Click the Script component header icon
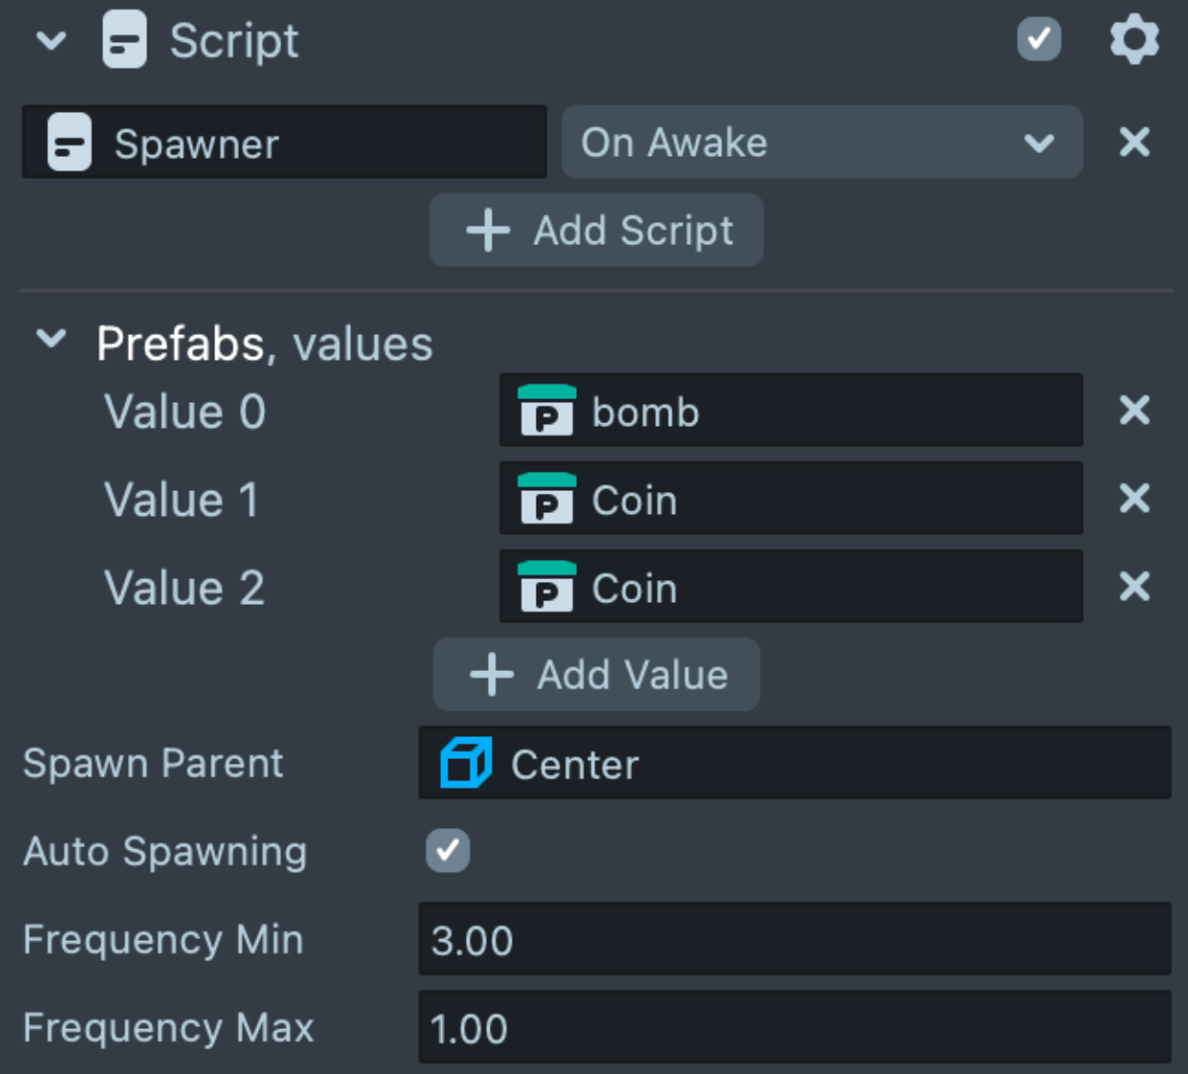1188x1074 pixels. click(x=125, y=40)
